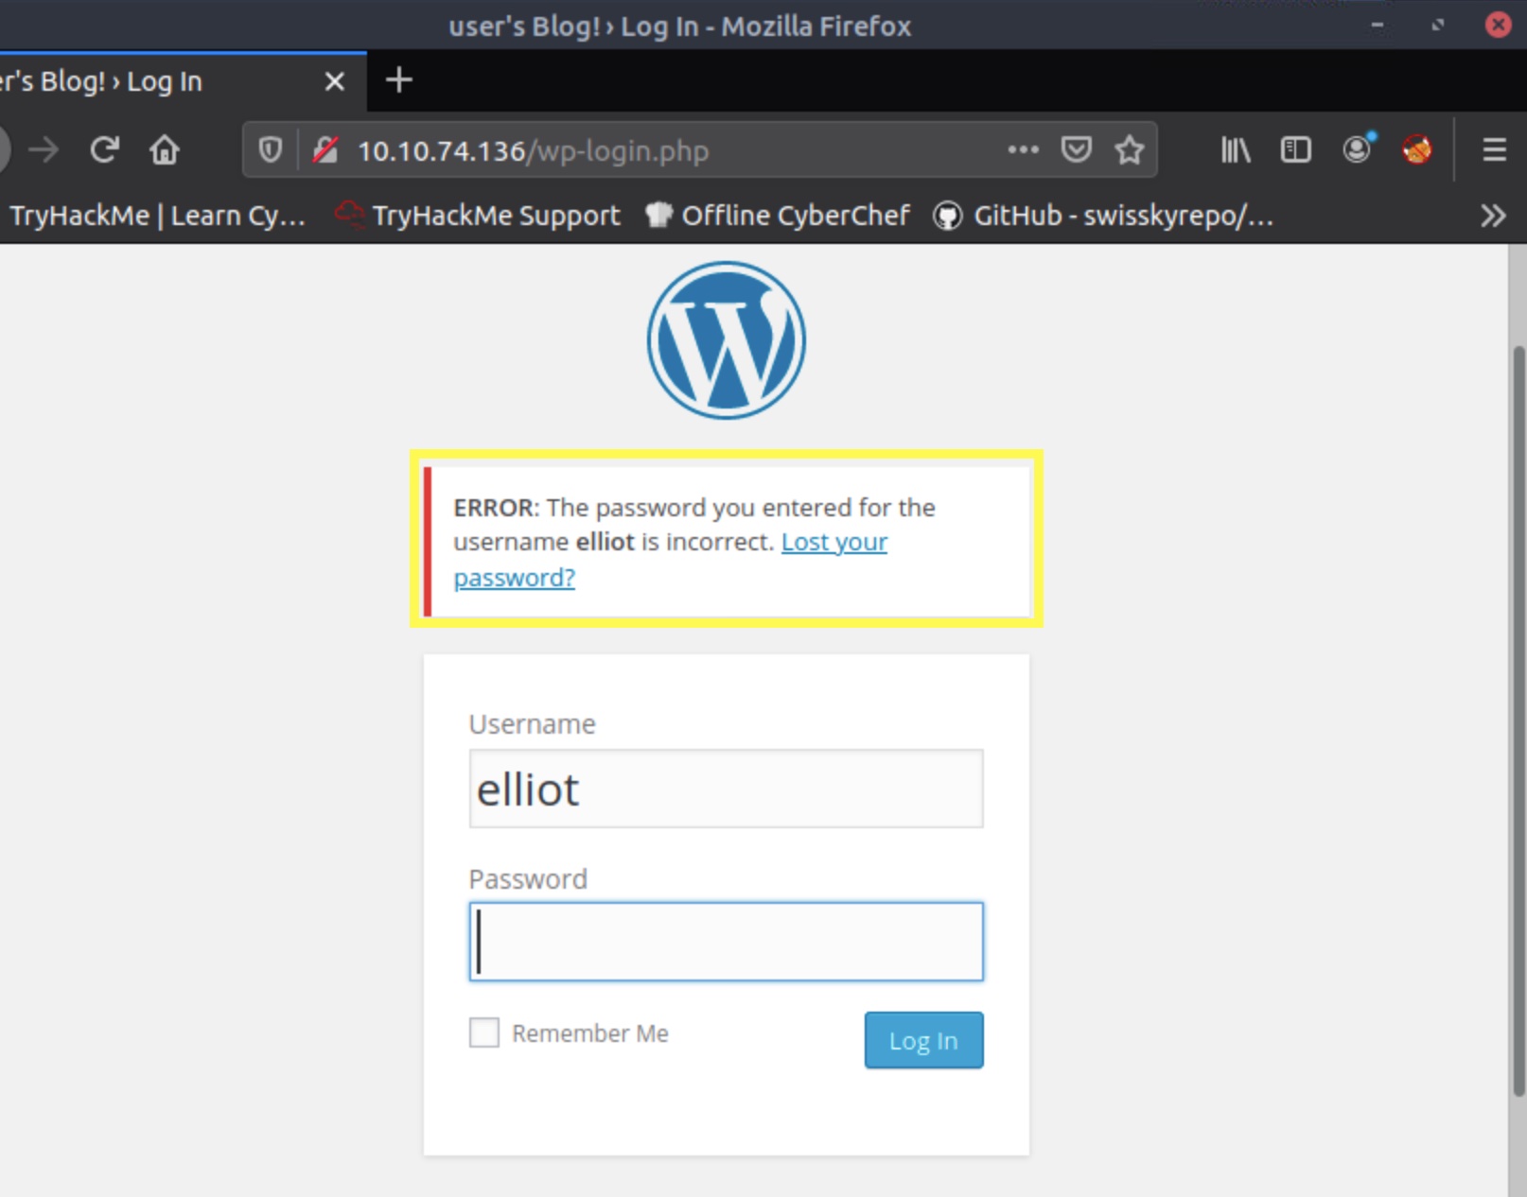View insecure connection padlock info
The width and height of the screenshot is (1527, 1197).
pos(325,150)
